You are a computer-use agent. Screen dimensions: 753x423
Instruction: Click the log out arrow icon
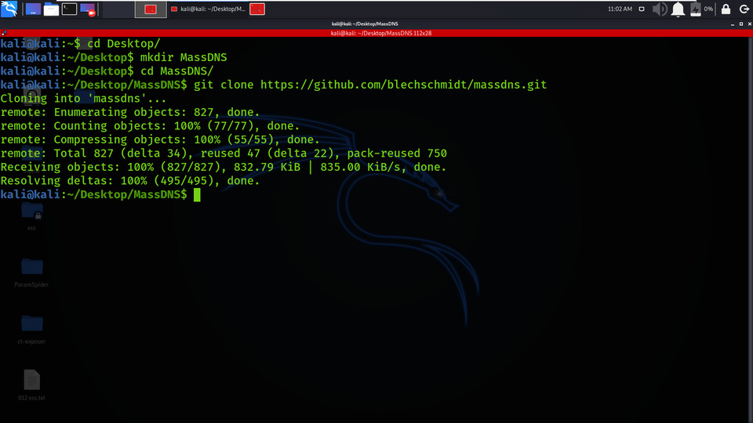pyautogui.click(x=744, y=9)
